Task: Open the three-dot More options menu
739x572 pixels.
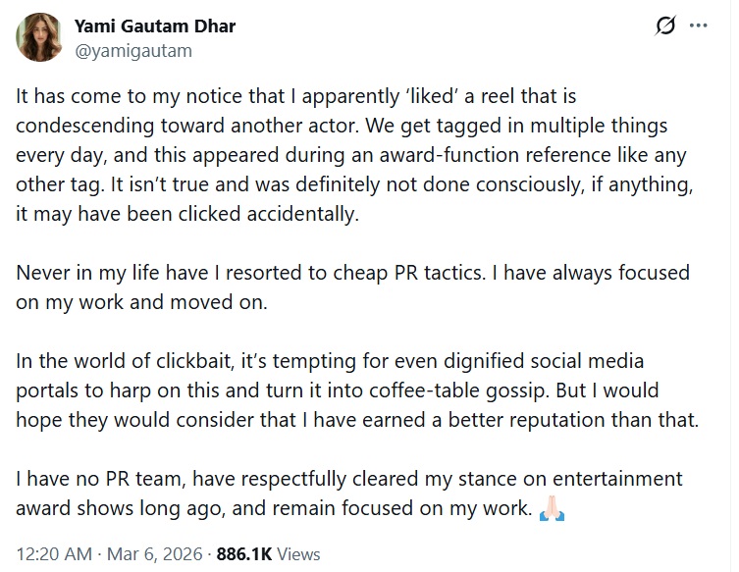Action: tap(698, 26)
